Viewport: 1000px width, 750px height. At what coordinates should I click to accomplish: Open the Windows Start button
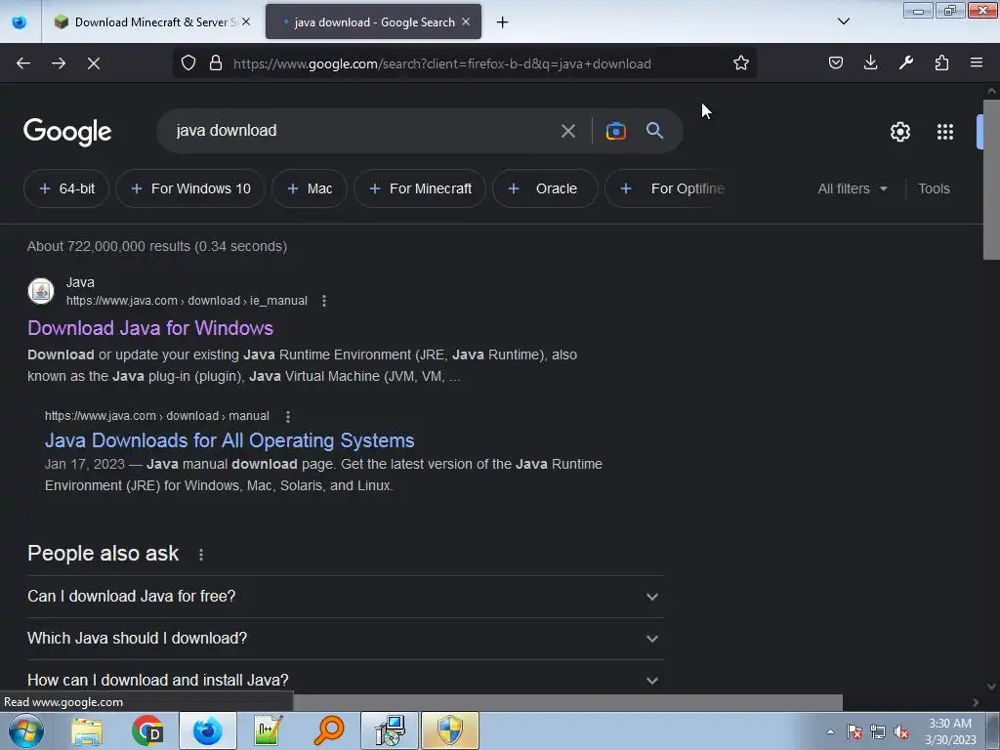pos(26,730)
